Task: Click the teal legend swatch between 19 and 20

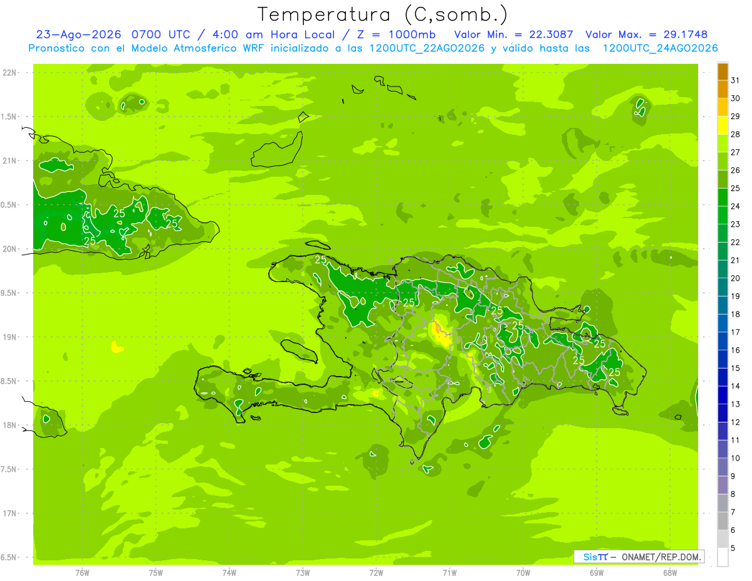Action: pyautogui.click(x=723, y=288)
